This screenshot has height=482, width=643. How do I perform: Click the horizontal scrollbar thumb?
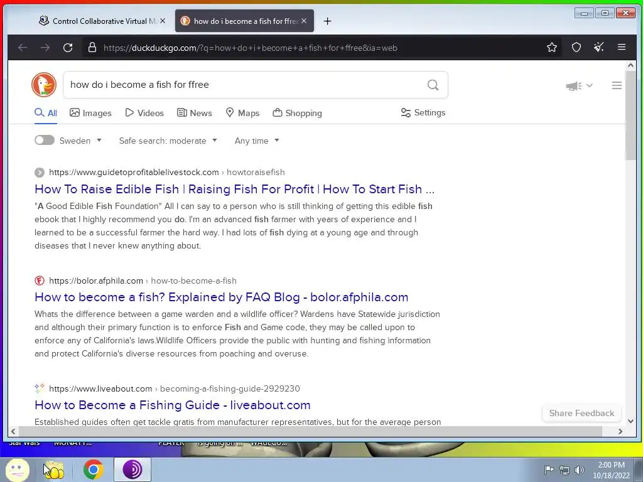pyautogui.click(x=310, y=431)
